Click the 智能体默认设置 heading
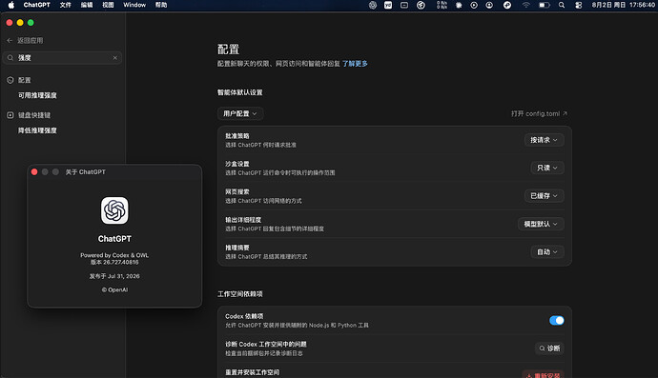658x378 pixels. 239,92
